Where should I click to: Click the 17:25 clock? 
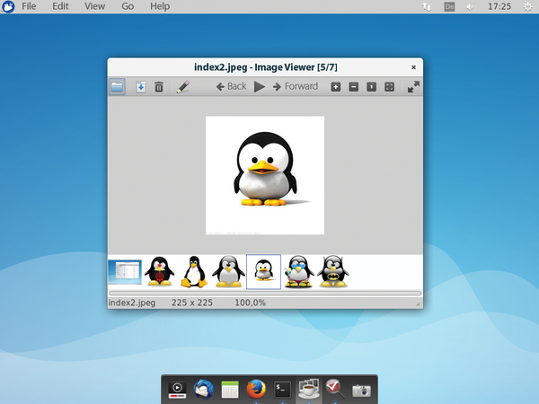pos(499,6)
